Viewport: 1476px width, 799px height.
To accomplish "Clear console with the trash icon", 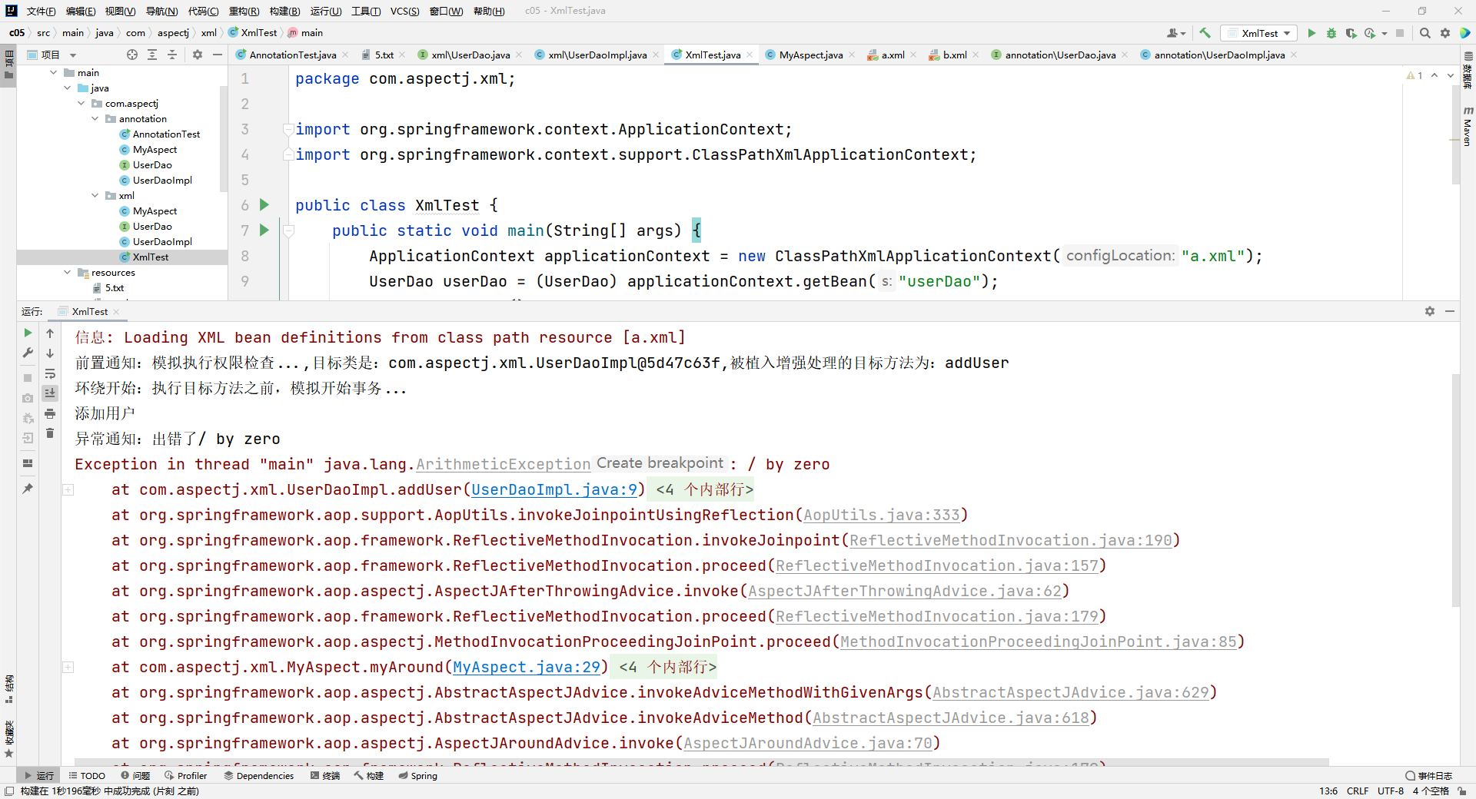I will [50, 433].
